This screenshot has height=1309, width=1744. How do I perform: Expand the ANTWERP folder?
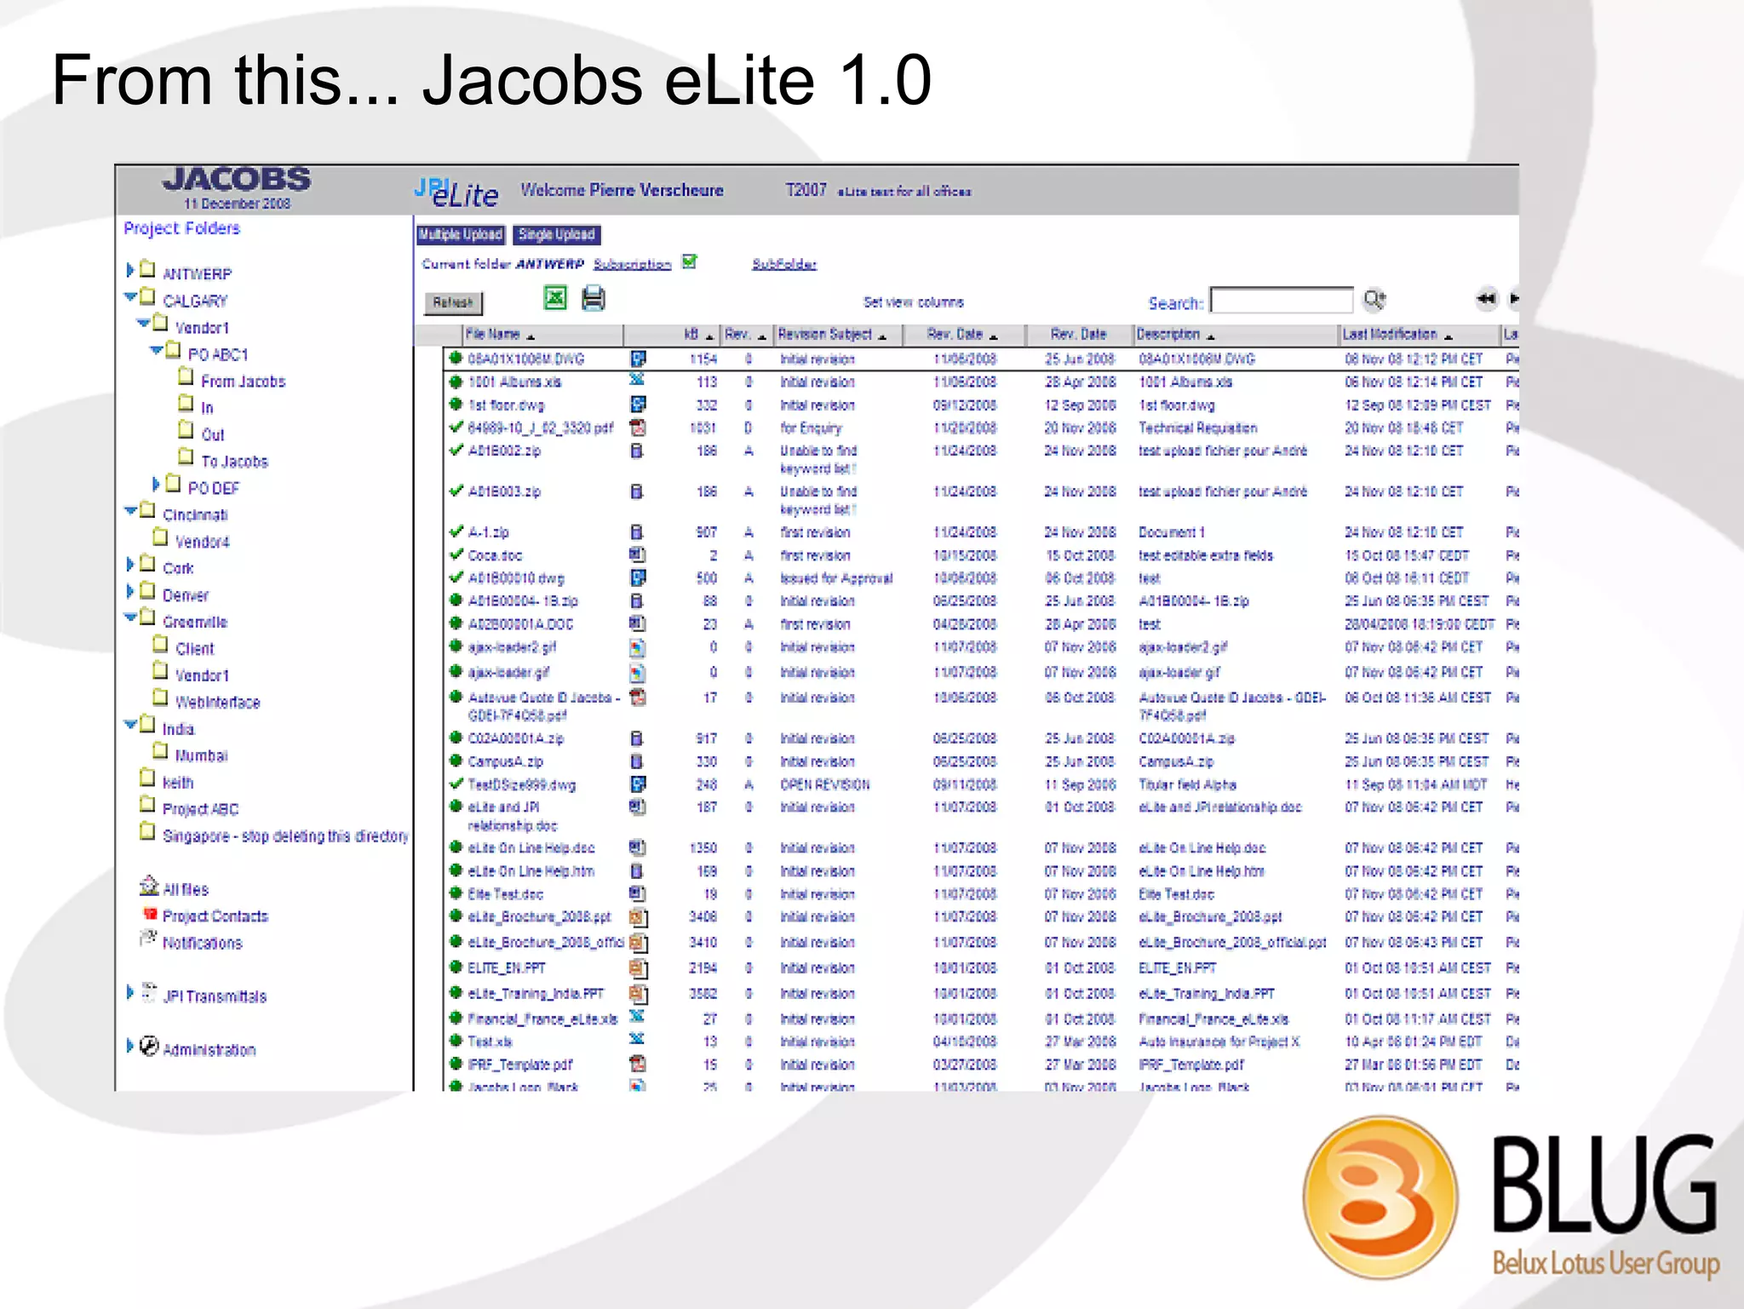pyautogui.click(x=129, y=270)
